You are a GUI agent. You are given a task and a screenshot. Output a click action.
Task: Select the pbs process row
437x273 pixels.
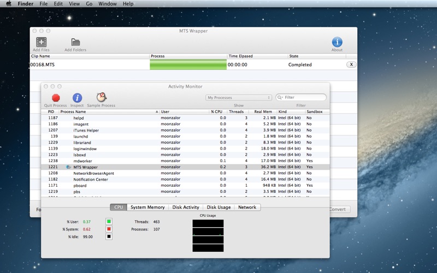point(185,192)
